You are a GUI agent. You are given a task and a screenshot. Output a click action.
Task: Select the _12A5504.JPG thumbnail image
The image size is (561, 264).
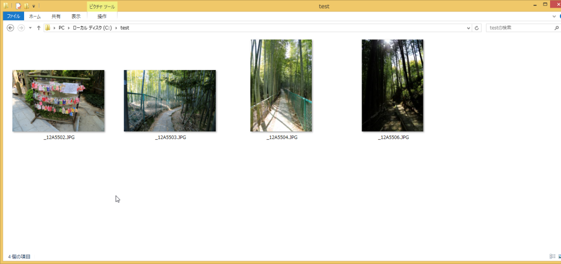pyautogui.click(x=281, y=85)
